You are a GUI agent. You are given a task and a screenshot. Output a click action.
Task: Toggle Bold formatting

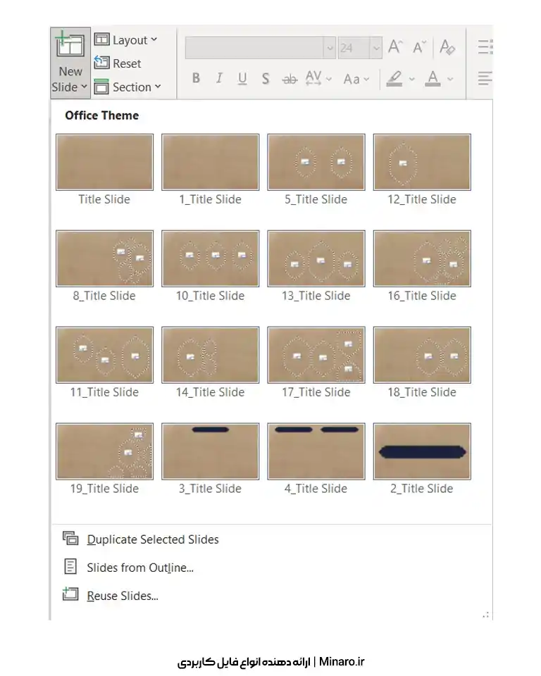(x=197, y=79)
